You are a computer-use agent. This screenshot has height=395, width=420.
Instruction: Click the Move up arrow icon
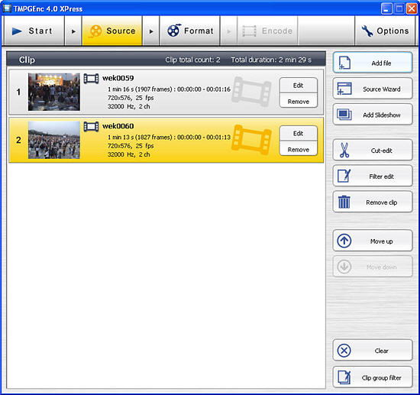pyautogui.click(x=344, y=241)
